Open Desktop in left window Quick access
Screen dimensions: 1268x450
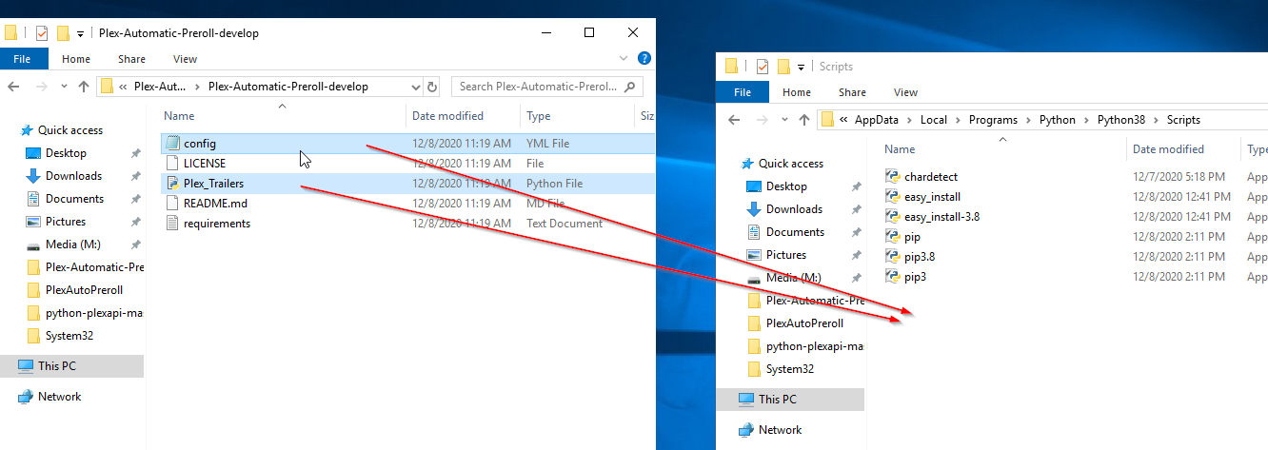pyautogui.click(x=66, y=153)
